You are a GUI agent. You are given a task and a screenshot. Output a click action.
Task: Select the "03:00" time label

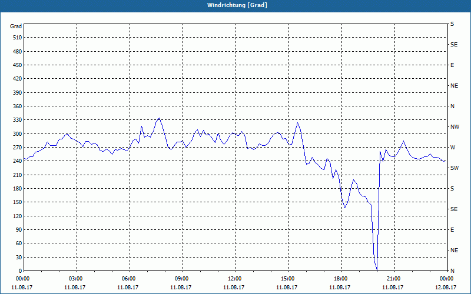(75, 279)
